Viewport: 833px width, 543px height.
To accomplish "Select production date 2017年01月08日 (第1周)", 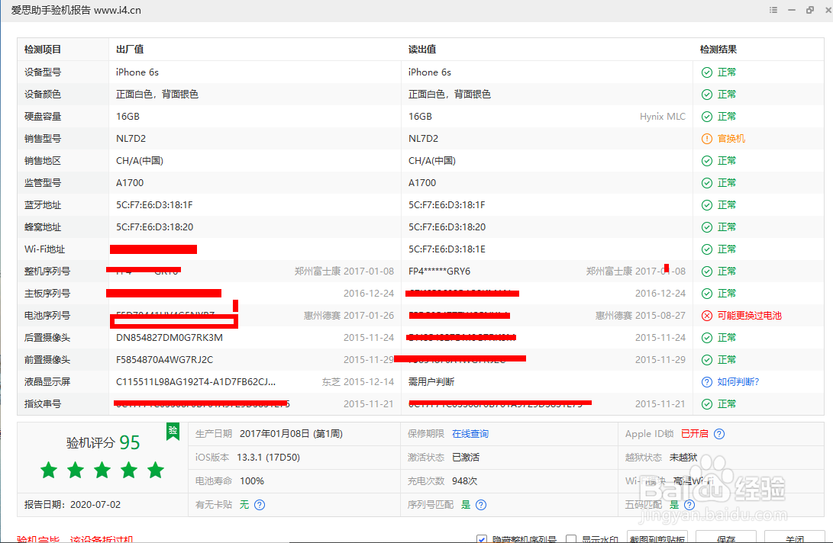I will pos(291,434).
